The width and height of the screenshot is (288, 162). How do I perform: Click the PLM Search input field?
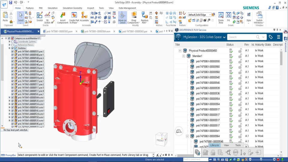[241, 37]
